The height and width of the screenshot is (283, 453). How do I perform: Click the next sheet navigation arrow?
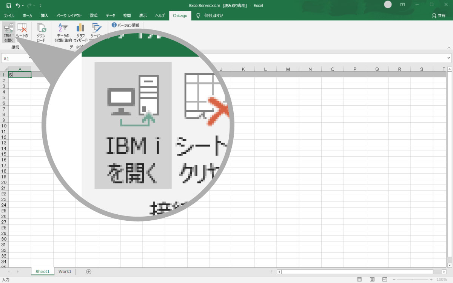17,271
